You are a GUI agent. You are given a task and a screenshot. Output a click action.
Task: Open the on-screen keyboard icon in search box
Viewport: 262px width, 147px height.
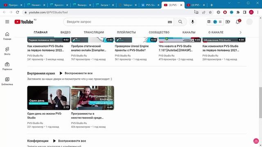coord(170,22)
